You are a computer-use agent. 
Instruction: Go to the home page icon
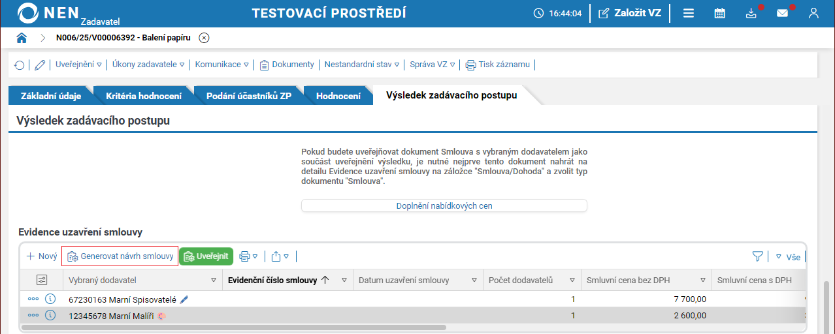pos(22,38)
